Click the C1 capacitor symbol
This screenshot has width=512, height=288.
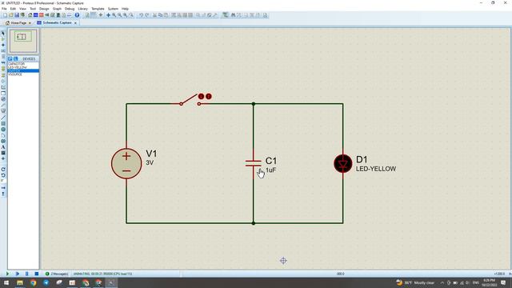tap(253, 163)
